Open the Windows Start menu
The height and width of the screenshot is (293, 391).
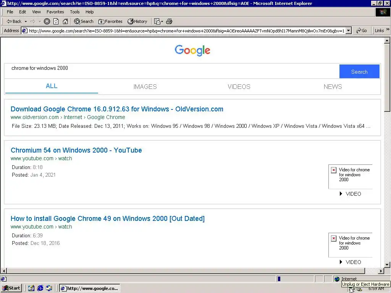pos(11,288)
